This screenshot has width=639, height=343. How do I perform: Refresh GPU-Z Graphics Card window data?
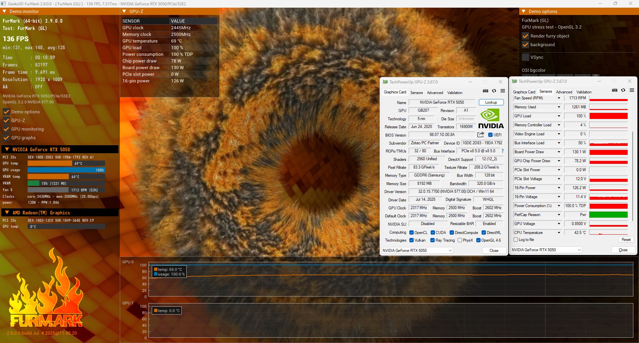(494, 91)
